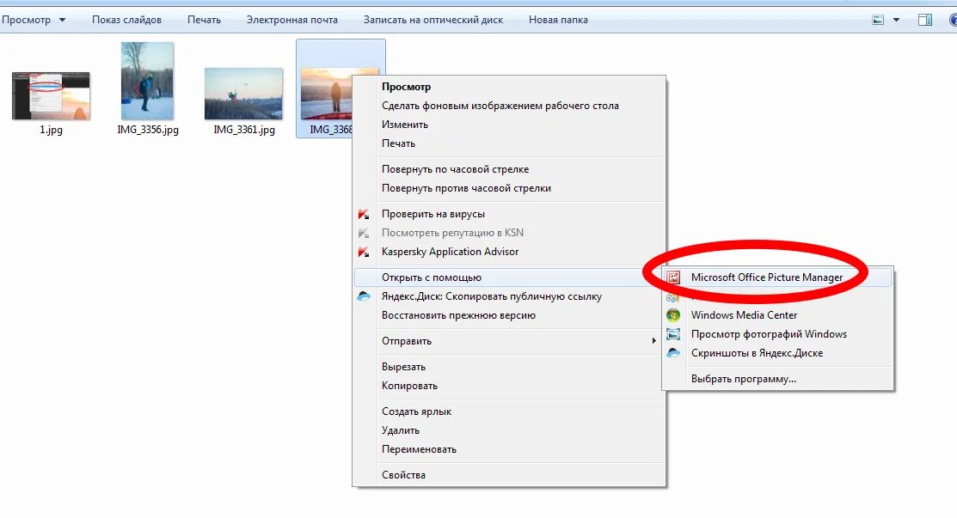Click the Windows Media Center icon
The width and height of the screenshot is (957, 518).
coord(673,315)
